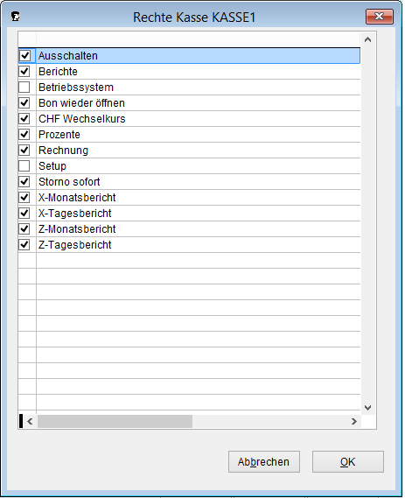This screenshot has width=405, height=498.
Task: Enable the Setup permission checkbox
Action: 24,165
